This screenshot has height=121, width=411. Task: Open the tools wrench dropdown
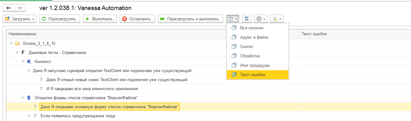277,19
